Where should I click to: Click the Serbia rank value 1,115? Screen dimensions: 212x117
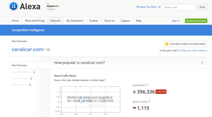click(143, 108)
